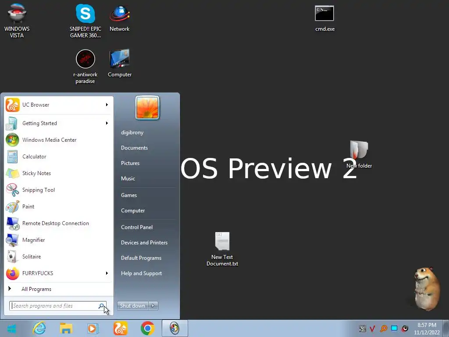The height and width of the screenshot is (337, 449).
Task: Click the active Start orb taskbar button
Action: (175, 328)
